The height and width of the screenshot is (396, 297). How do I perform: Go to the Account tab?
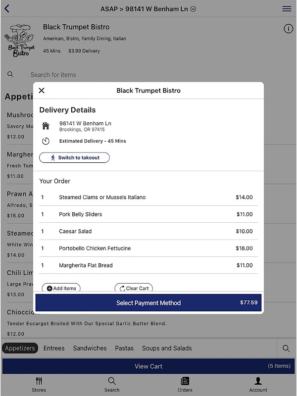[x=258, y=384]
